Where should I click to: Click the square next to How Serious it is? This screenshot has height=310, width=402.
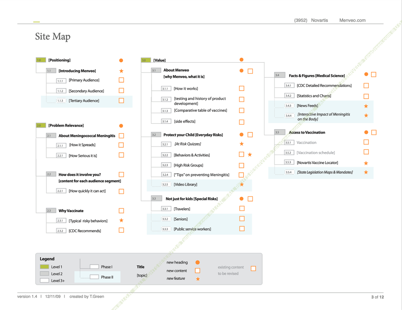[x=121, y=155]
